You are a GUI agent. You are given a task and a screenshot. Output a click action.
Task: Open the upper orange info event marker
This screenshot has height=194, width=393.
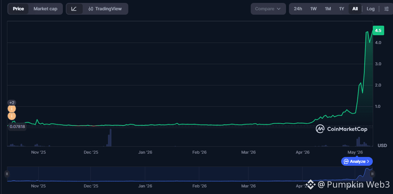point(12,109)
